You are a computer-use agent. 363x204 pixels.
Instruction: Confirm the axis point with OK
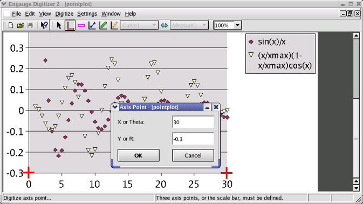point(139,155)
